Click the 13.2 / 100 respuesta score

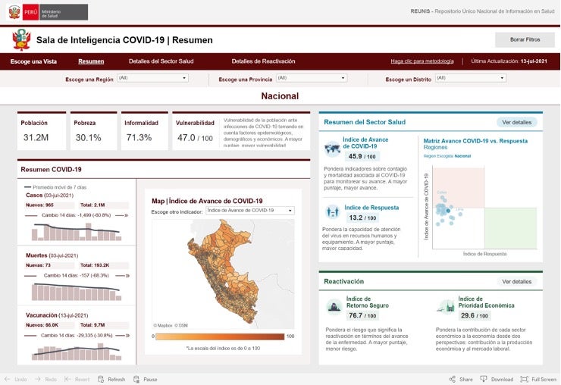pyautogui.click(x=362, y=218)
